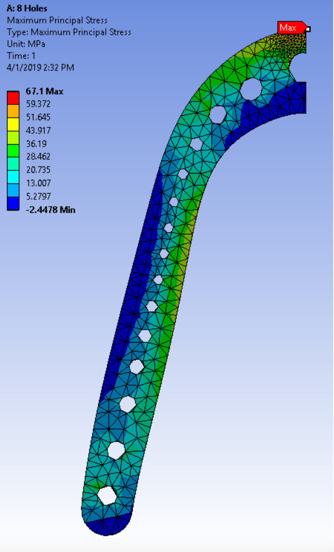Select the cyan legend color band
The image size is (334, 552).
click(x=13, y=177)
